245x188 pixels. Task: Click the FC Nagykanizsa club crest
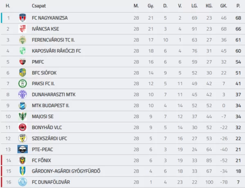(x=22, y=18)
